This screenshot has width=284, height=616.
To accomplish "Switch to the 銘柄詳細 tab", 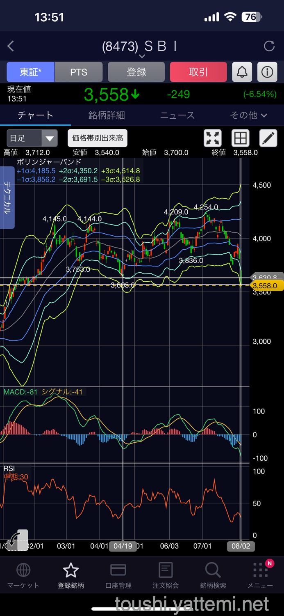I will (107, 115).
